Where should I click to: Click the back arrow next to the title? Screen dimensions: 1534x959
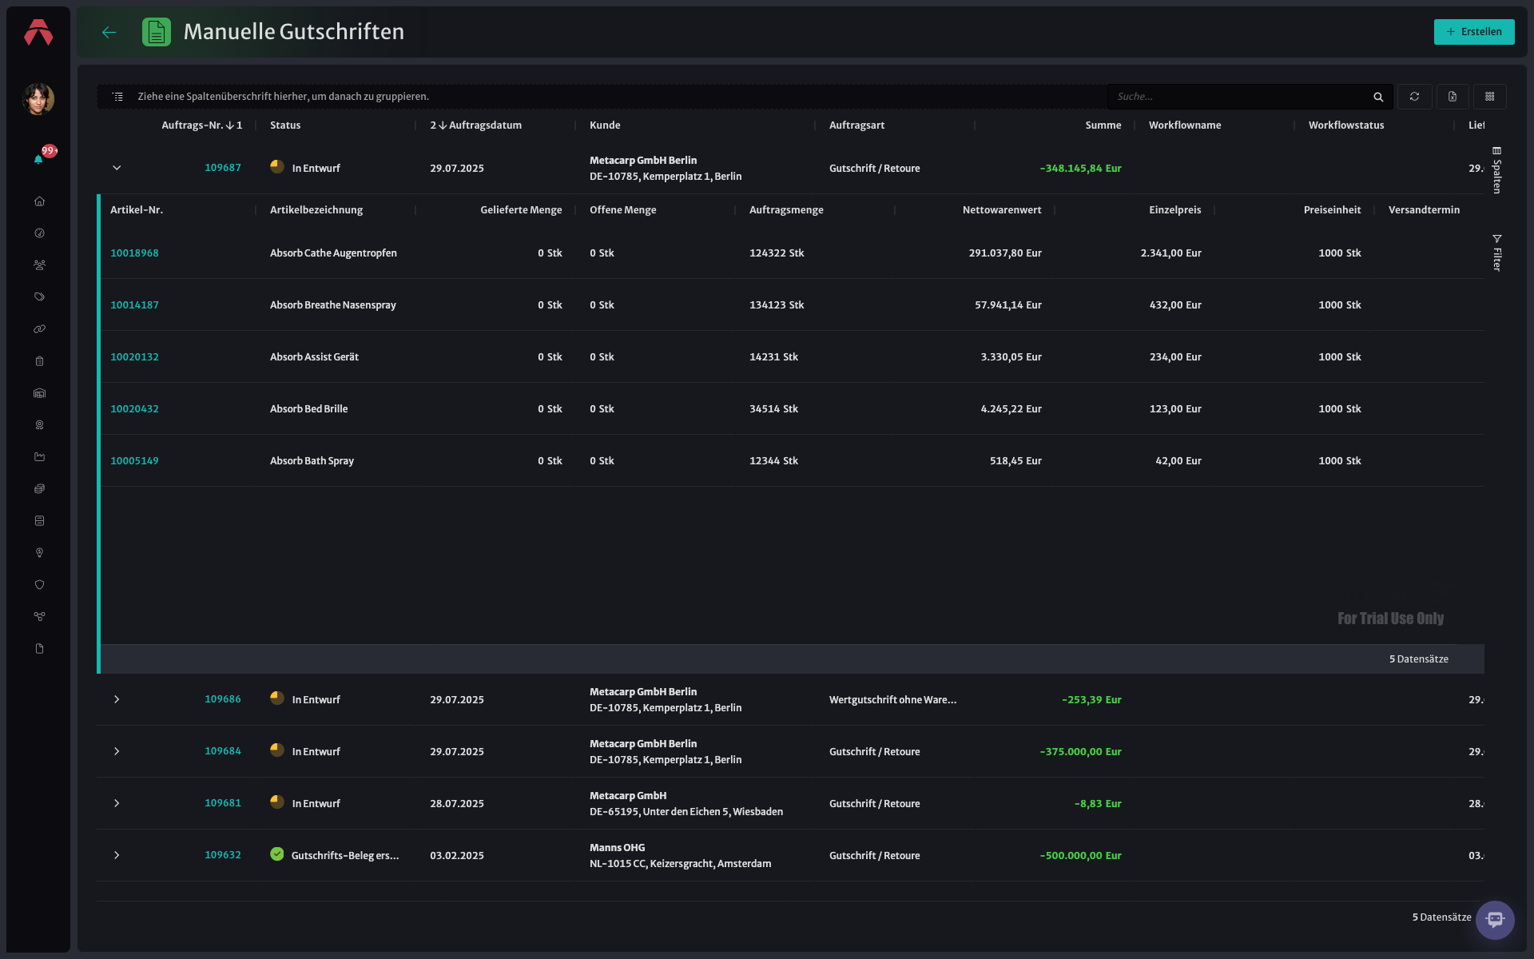(109, 32)
